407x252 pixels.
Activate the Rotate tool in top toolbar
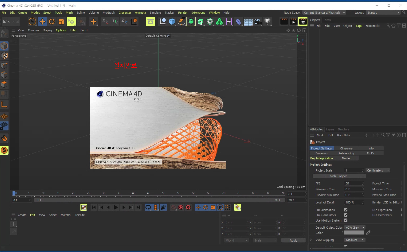click(x=52, y=21)
